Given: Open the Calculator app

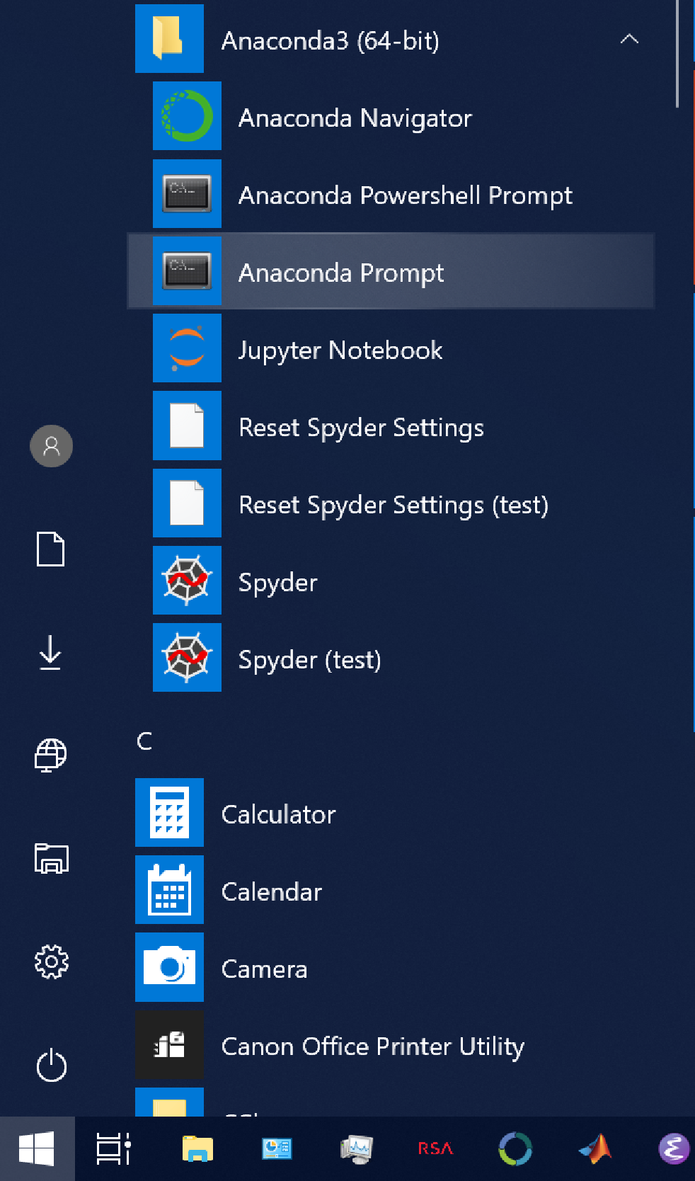Looking at the screenshot, I should pyautogui.click(x=391, y=813).
